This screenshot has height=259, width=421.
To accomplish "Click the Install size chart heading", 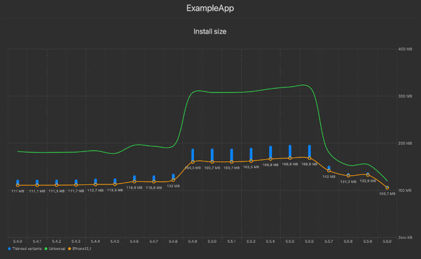I will [x=210, y=31].
